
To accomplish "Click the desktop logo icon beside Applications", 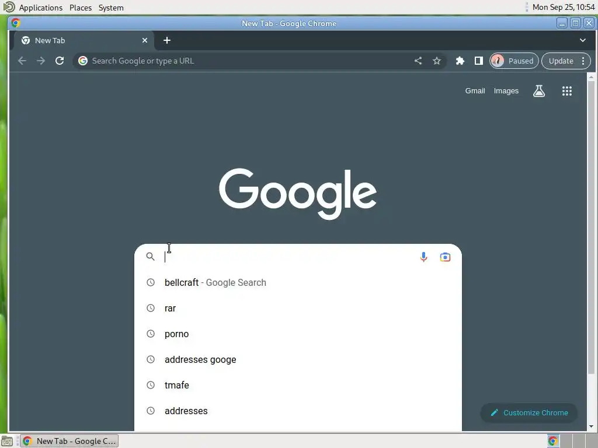I will [9, 7].
